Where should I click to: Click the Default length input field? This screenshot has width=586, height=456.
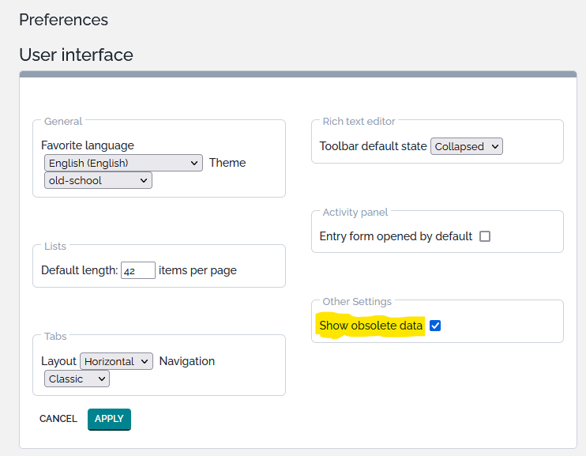(138, 270)
